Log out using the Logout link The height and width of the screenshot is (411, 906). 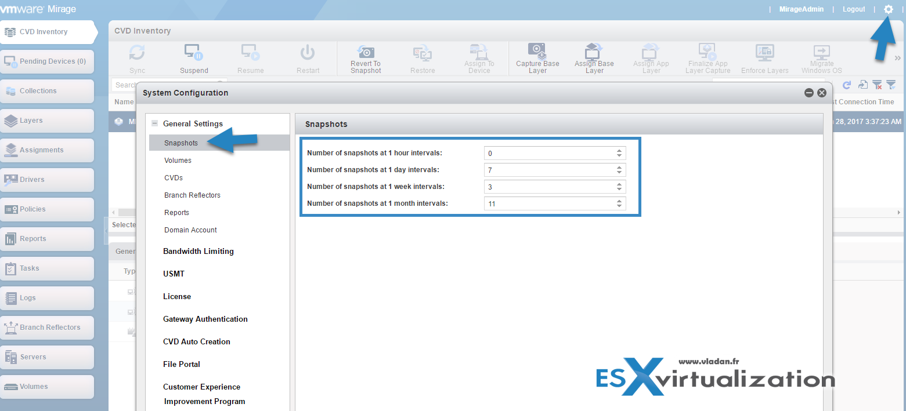point(854,9)
